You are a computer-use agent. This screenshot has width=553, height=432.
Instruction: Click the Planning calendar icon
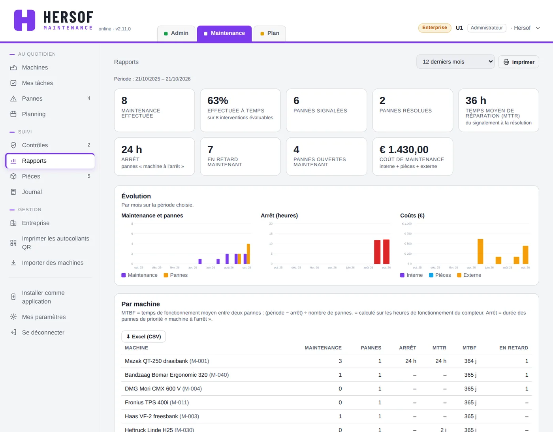pyautogui.click(x=13, y=114)
